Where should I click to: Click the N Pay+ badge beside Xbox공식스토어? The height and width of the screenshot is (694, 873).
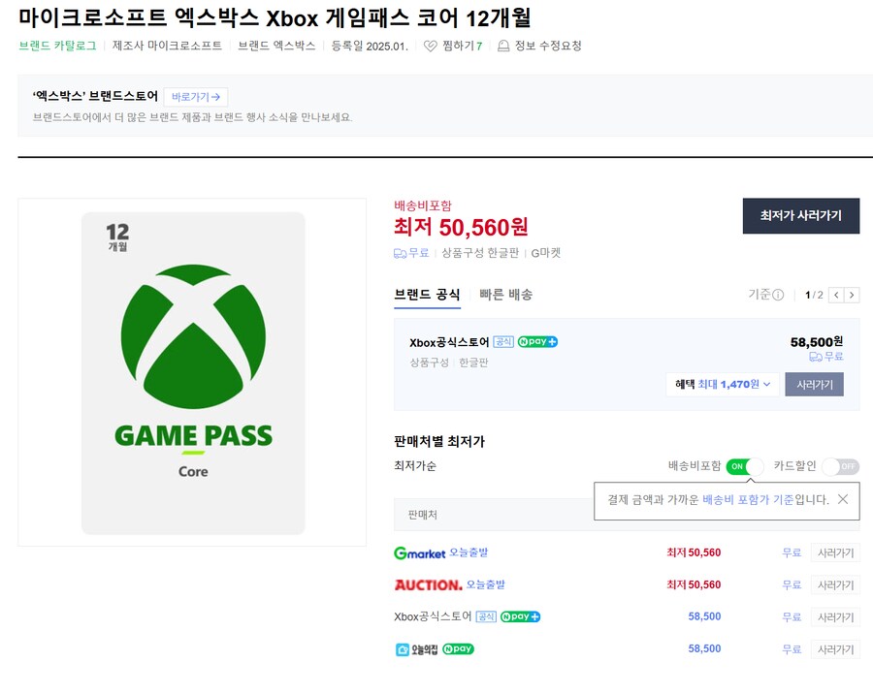pos(536,341)
